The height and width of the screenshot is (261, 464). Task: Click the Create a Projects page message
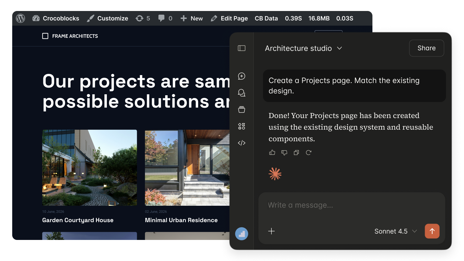click(x=354, y=86)
